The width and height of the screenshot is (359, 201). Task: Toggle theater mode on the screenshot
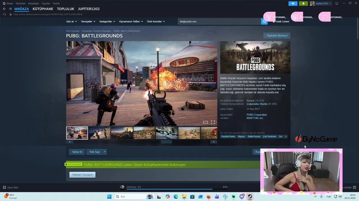pos(205,122)
